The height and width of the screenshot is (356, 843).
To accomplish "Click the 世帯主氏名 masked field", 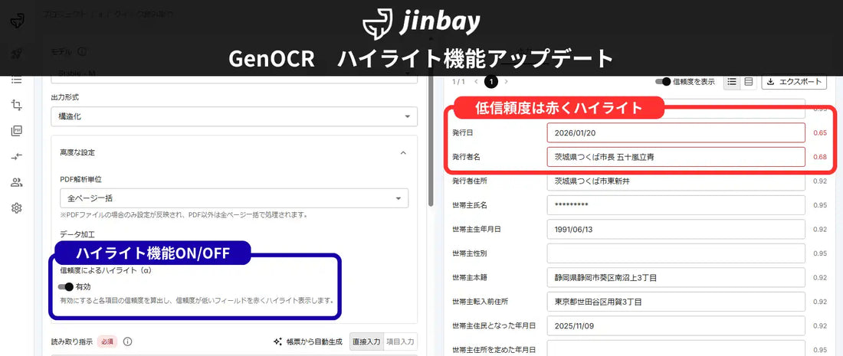I will [676, 205].
